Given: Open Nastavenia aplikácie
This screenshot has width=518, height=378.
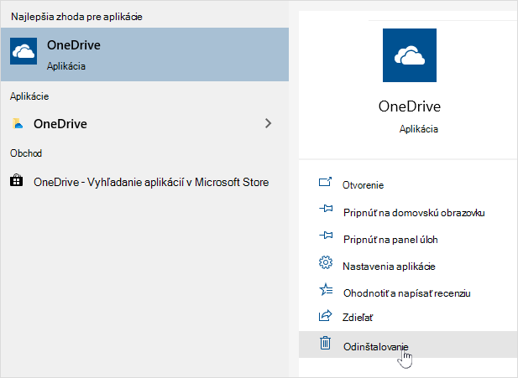Looking at the screenshot, I should [408, 266].
